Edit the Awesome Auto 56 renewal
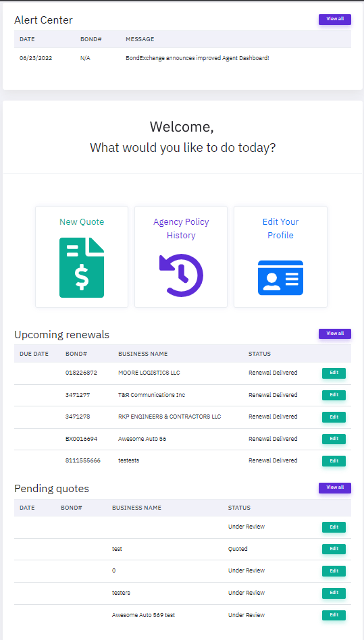 pos(334,439)
